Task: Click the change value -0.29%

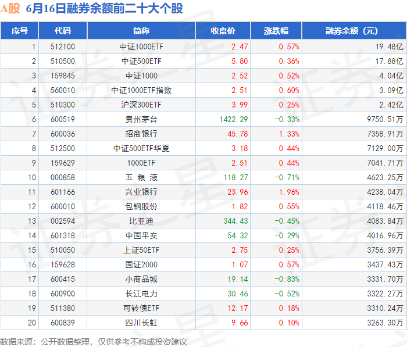Action: (x=287, y=235)
